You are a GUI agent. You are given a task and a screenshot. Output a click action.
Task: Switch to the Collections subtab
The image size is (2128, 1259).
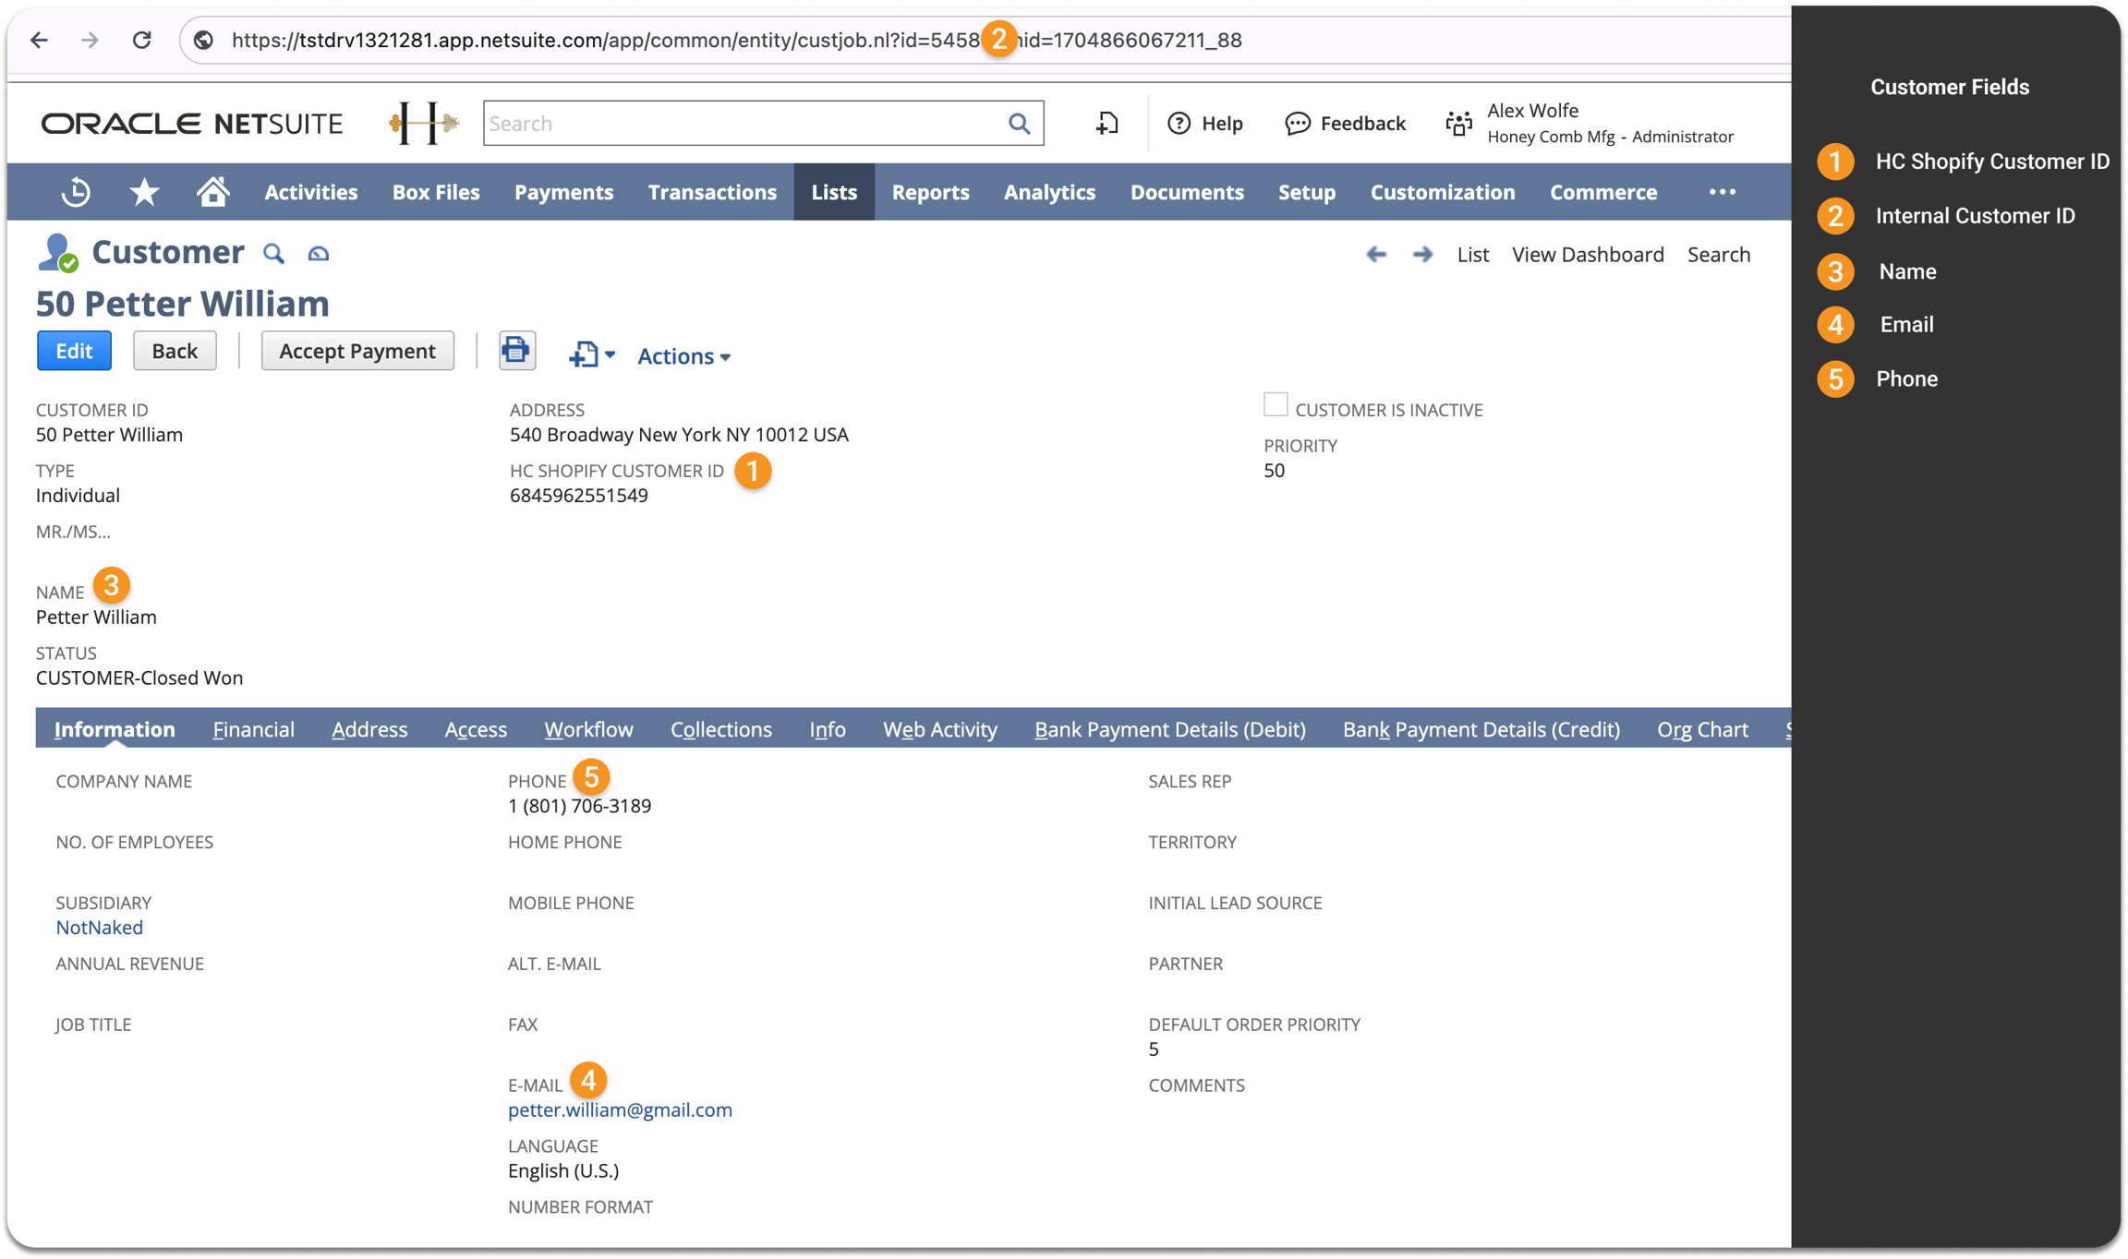click(721, 729)
